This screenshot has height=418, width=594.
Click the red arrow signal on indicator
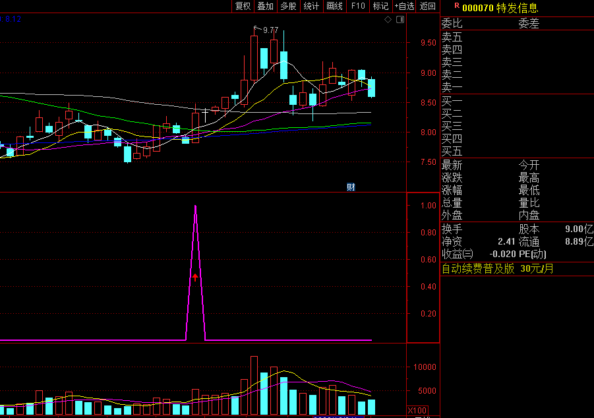coord(195,278)
